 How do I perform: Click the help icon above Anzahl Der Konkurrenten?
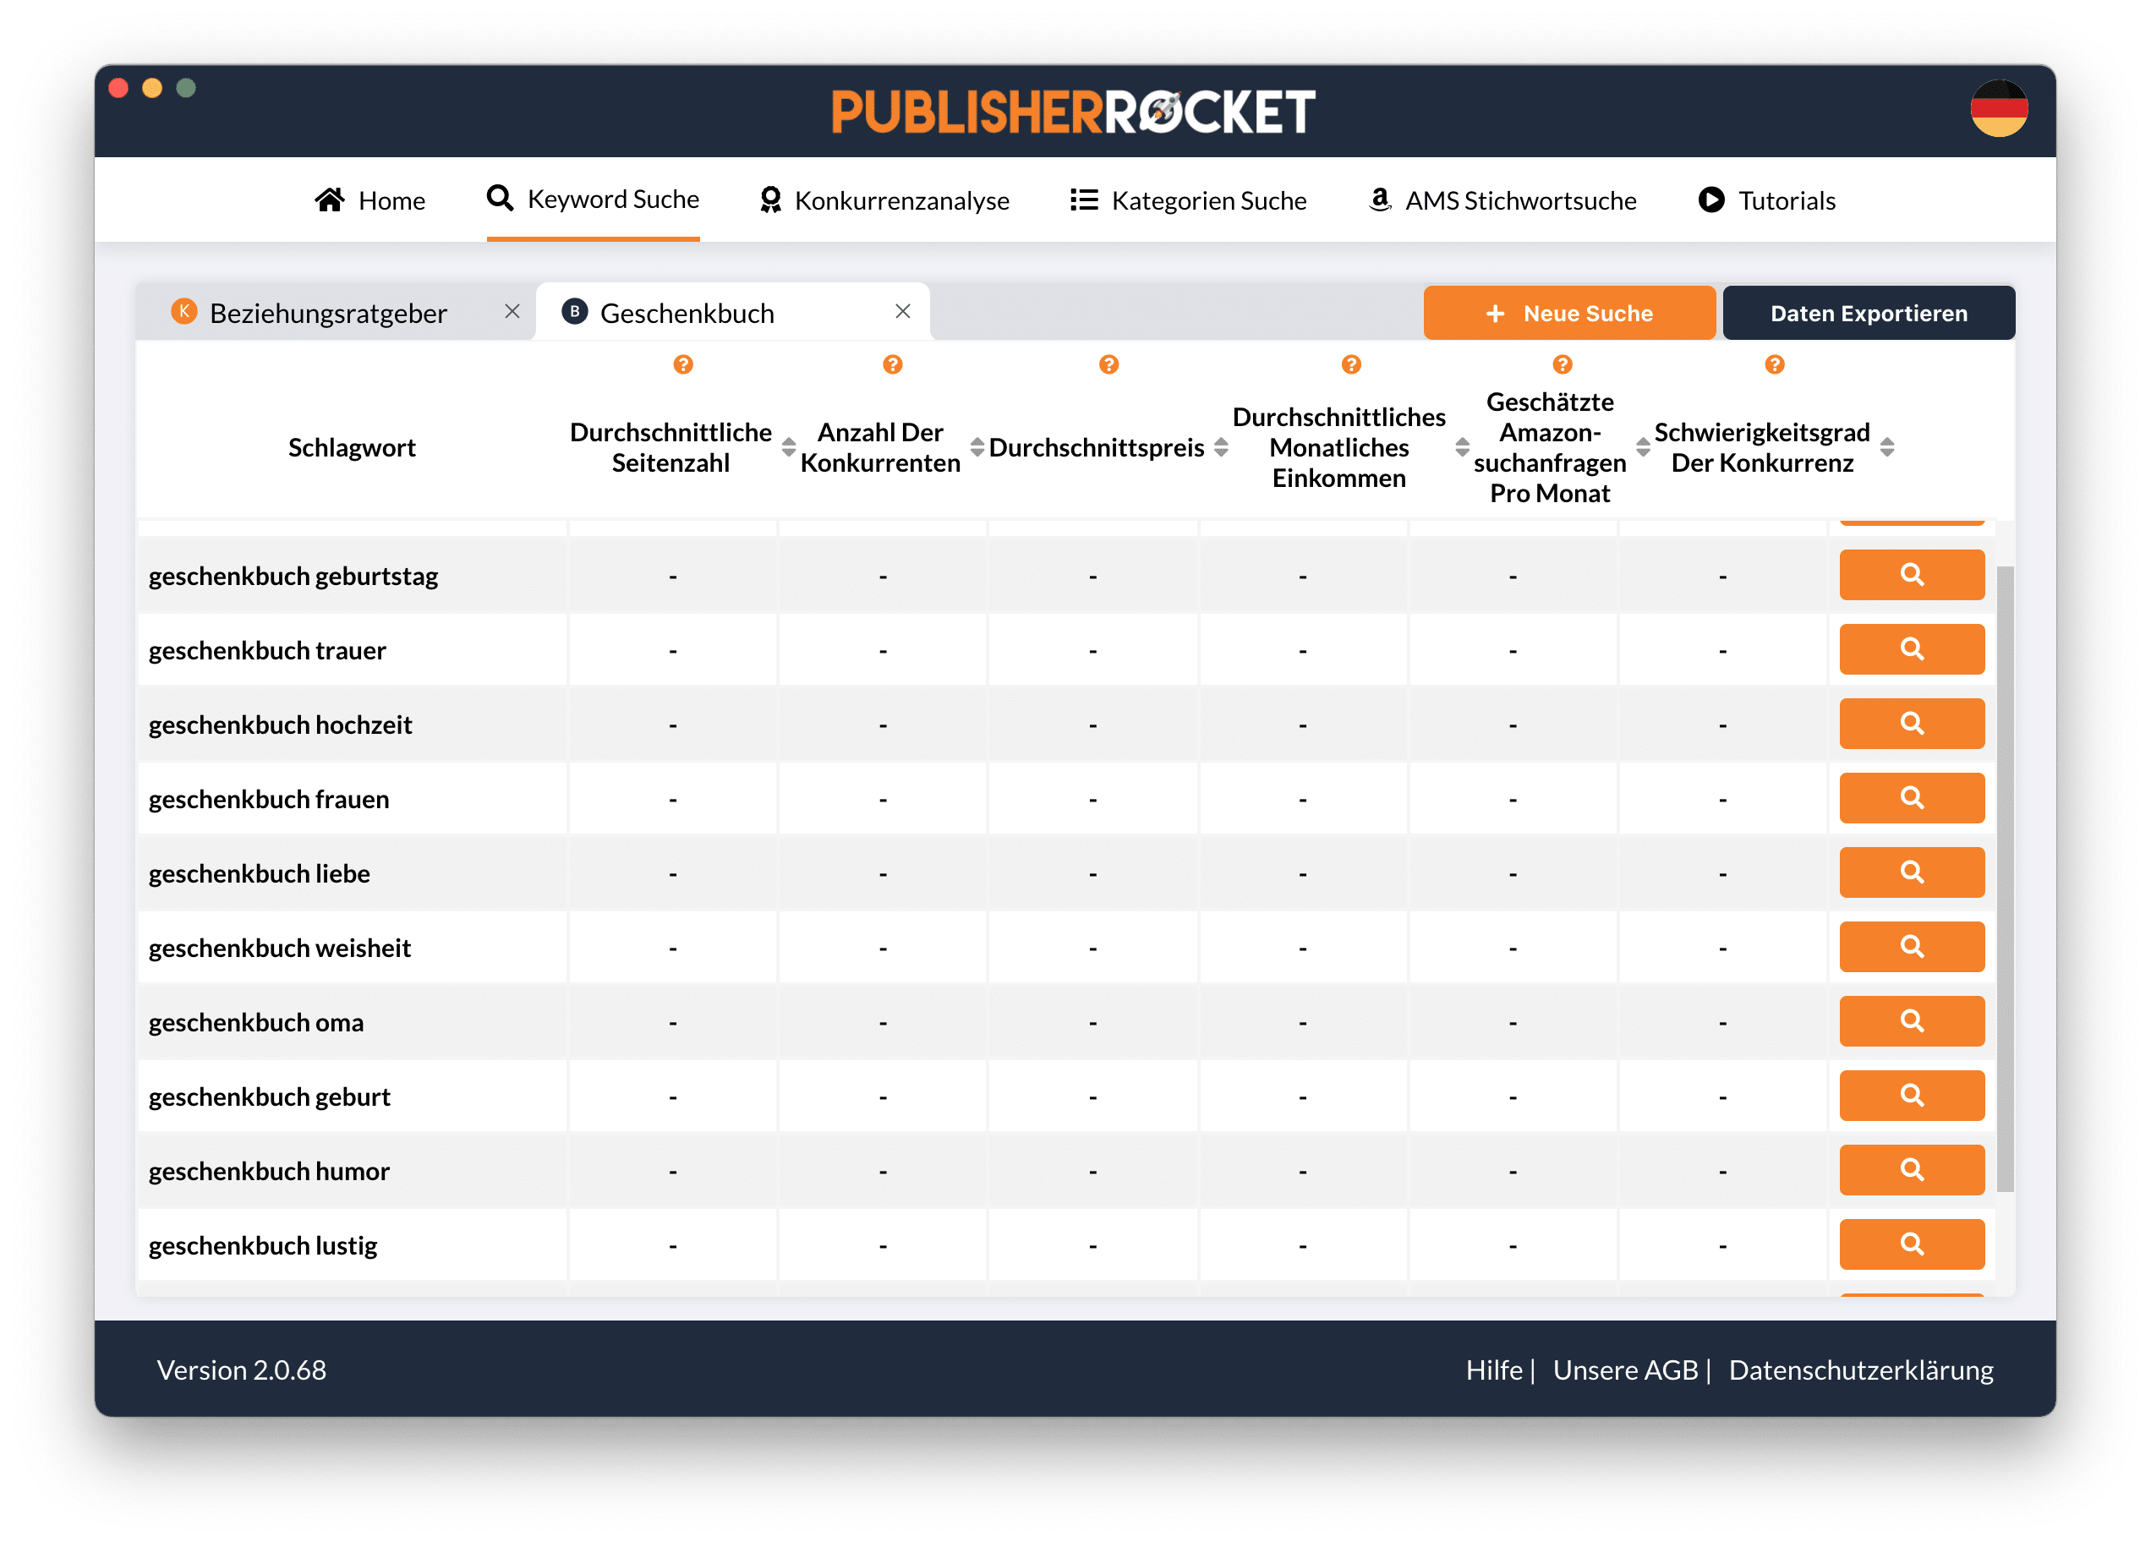pos(893,365)
